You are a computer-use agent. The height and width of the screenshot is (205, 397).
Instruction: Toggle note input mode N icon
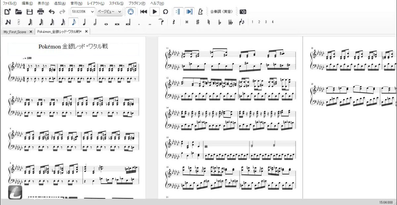coord(8,22)
